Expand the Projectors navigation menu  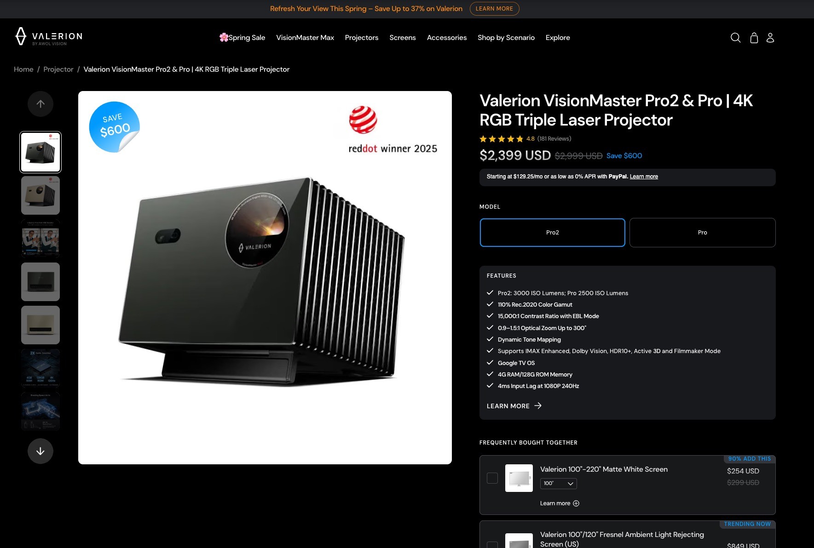362,38
